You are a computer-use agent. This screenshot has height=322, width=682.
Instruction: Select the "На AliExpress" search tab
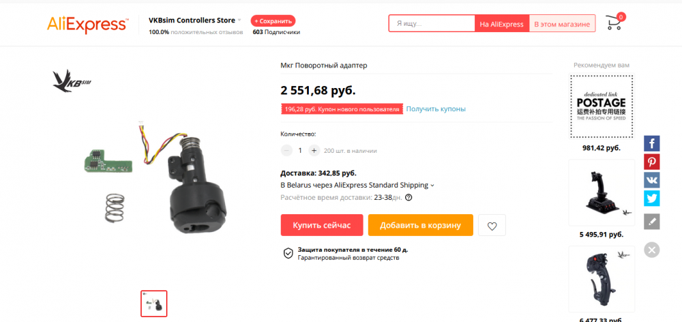[x=501, y=24]
